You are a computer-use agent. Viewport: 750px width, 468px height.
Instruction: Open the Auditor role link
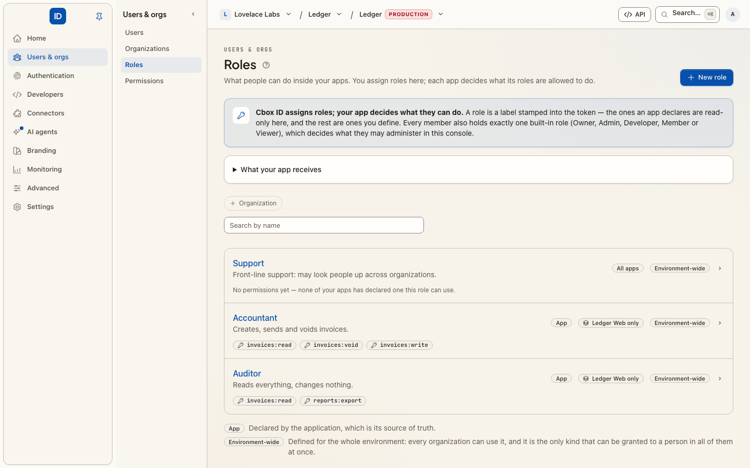(247, 374)
